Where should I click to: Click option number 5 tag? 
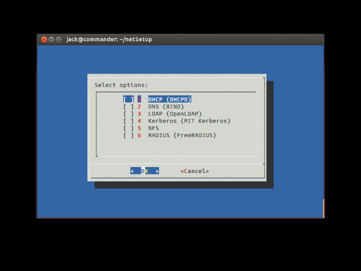click(139, 128)
